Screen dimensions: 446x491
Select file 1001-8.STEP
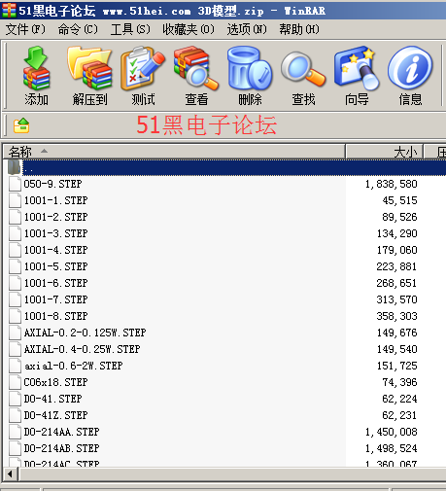coord(55,316)
